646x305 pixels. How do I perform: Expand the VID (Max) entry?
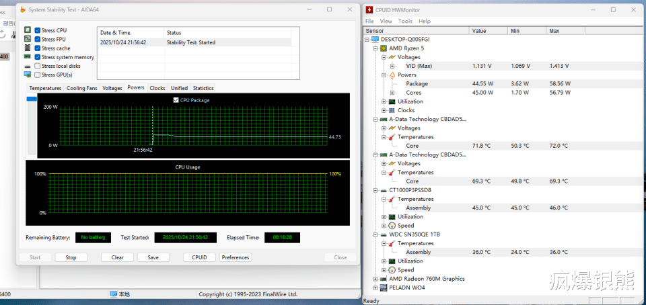click(392, 66)
